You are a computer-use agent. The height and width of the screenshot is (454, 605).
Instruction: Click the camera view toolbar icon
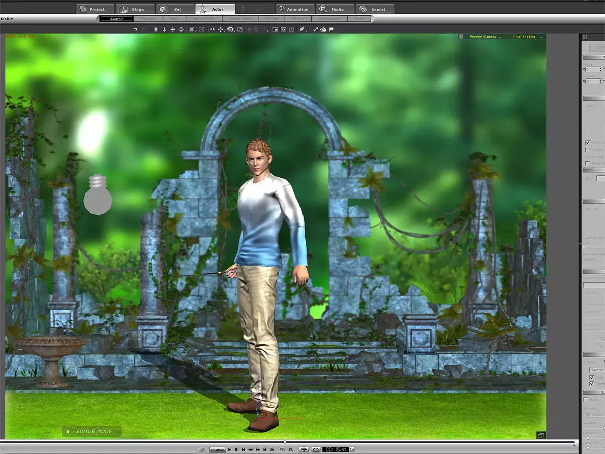coord(283,29)
